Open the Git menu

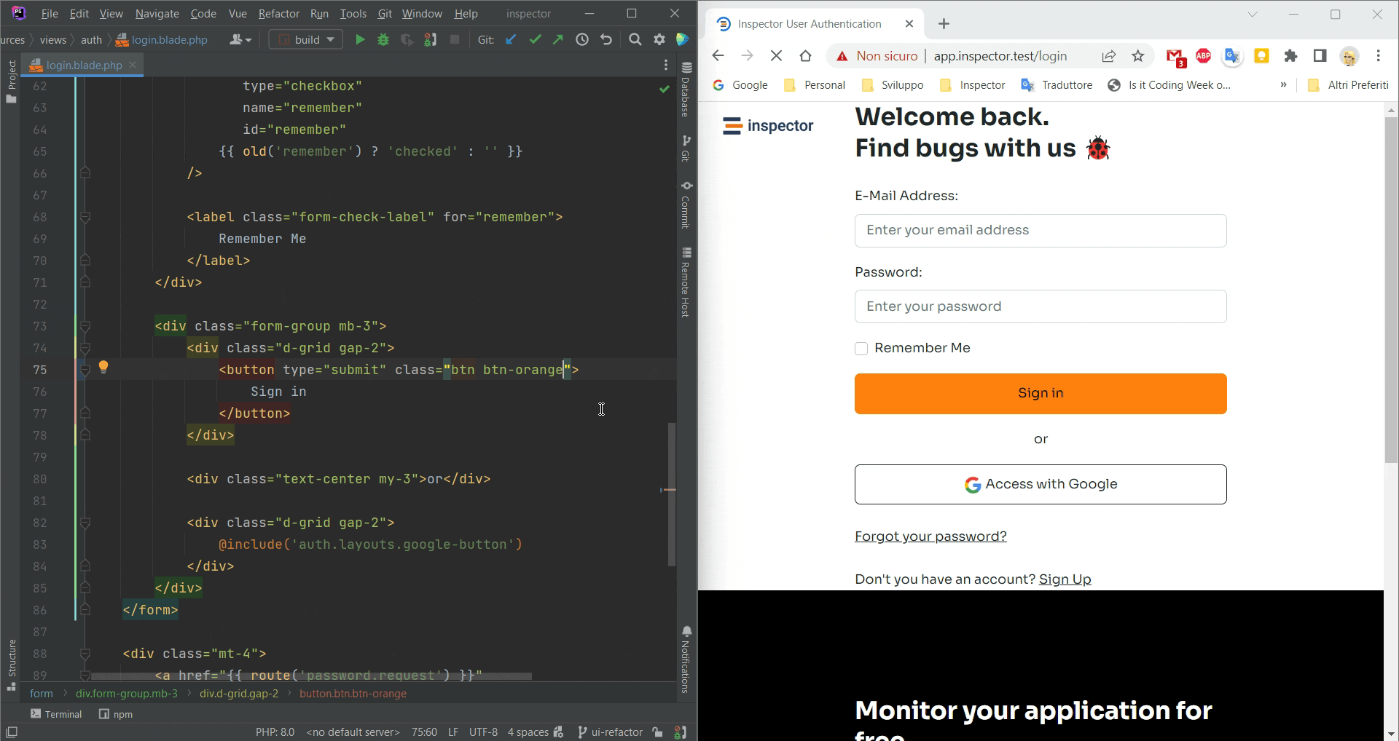click(385, 14)
